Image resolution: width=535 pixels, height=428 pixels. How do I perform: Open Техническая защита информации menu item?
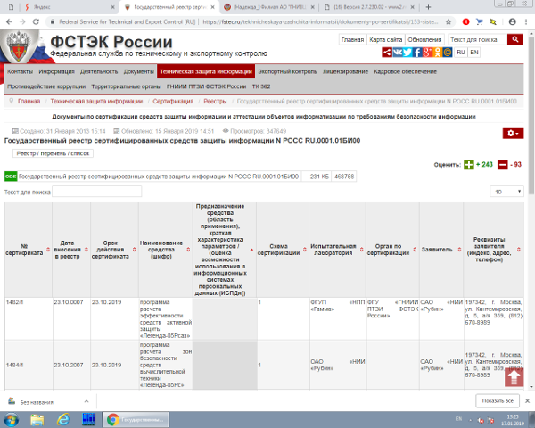(x=206, y=71)
